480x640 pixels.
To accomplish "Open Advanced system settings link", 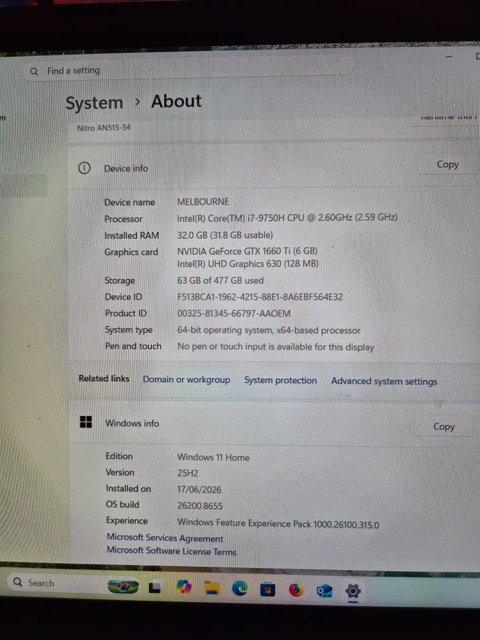I will tap(384, 382).
